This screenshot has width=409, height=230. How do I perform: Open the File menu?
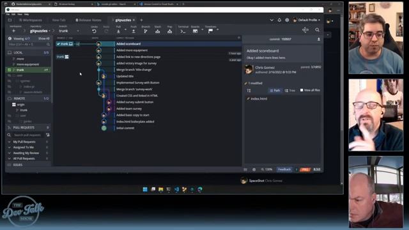tap(8, 14)
